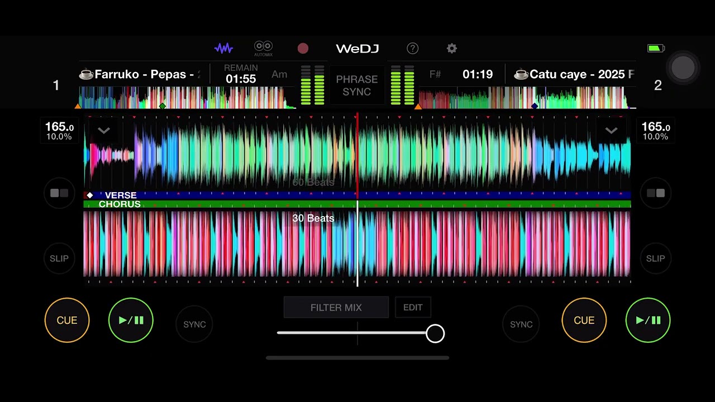The image size is (715, 402).
Task: Toggle deck 1 pad layout icon
Action: tap(59, 193)
